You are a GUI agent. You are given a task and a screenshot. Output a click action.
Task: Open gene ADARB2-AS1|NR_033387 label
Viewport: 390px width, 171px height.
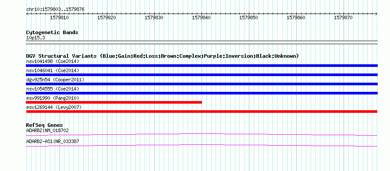[53, 141]
